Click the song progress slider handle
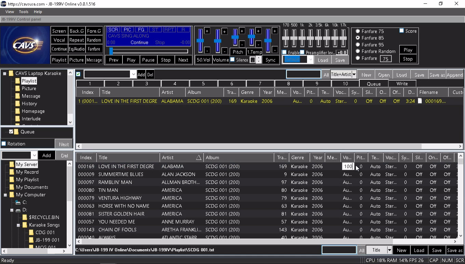Screen dimensions: 465x264 [111, 51]
